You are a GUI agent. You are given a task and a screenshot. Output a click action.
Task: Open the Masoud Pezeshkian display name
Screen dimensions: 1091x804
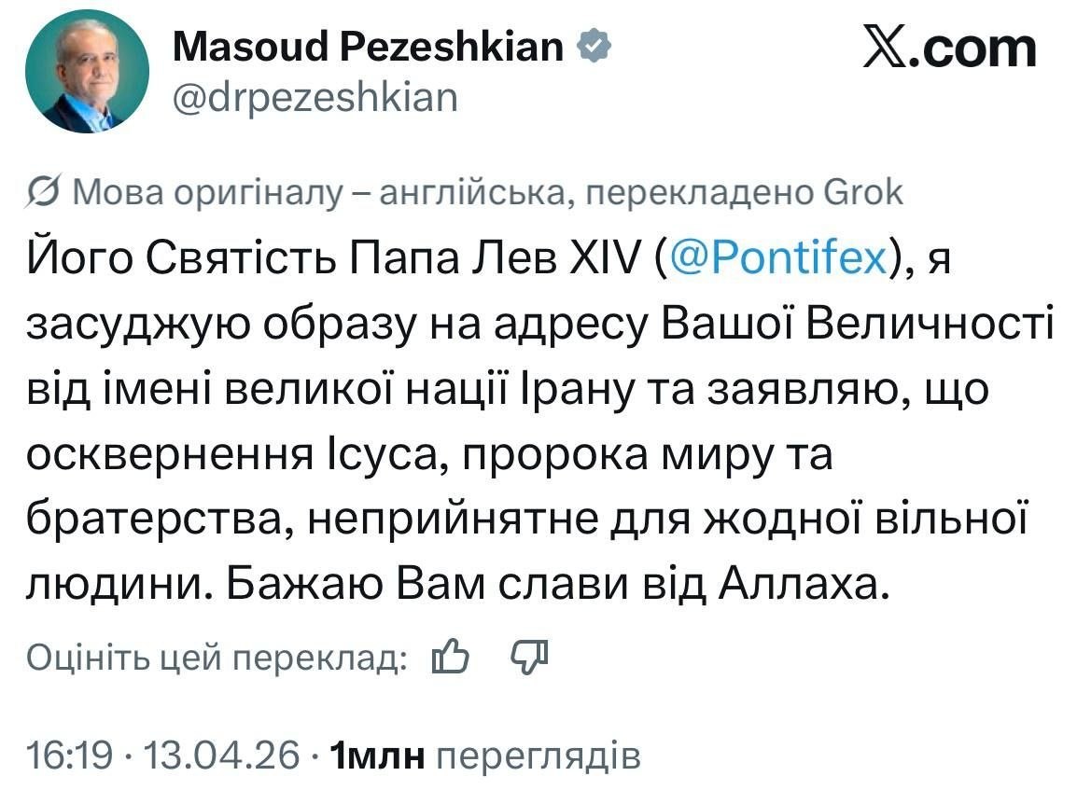(369, 47)
